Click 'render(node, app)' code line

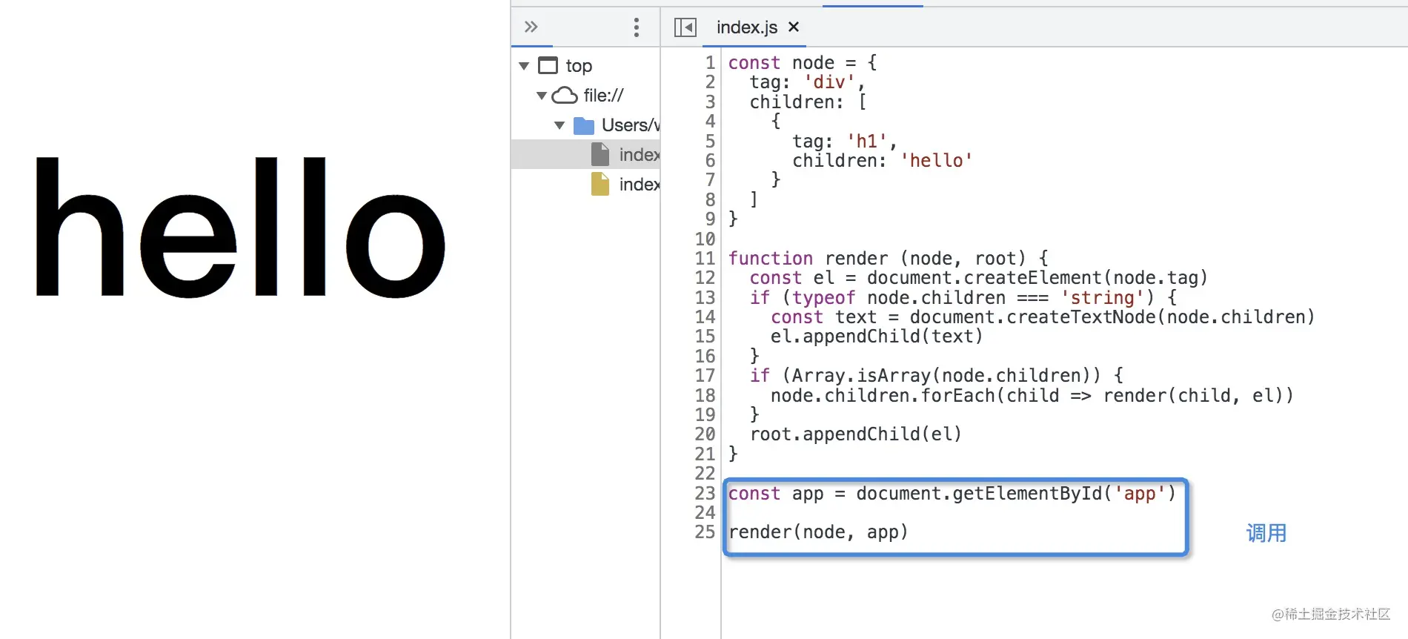tap(818, 532)
